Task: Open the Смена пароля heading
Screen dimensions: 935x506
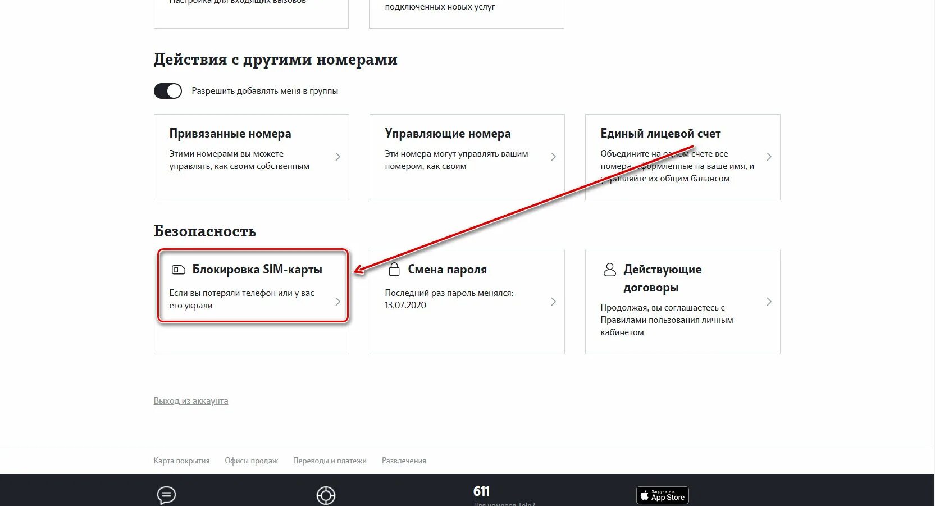Action: [x=447, y=270]
